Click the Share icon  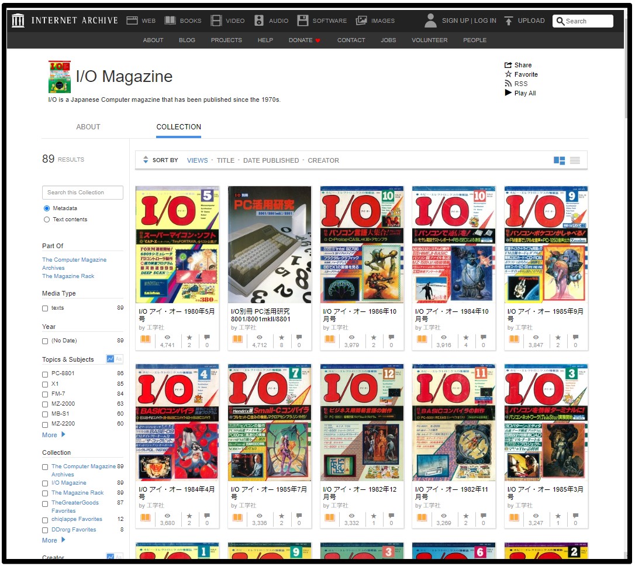(x=508, y=65)
